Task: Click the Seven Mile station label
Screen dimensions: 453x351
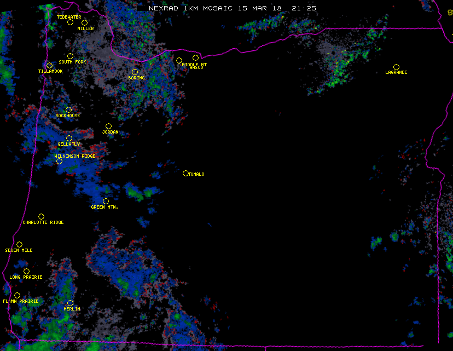Action: click(x=19, y=250)
